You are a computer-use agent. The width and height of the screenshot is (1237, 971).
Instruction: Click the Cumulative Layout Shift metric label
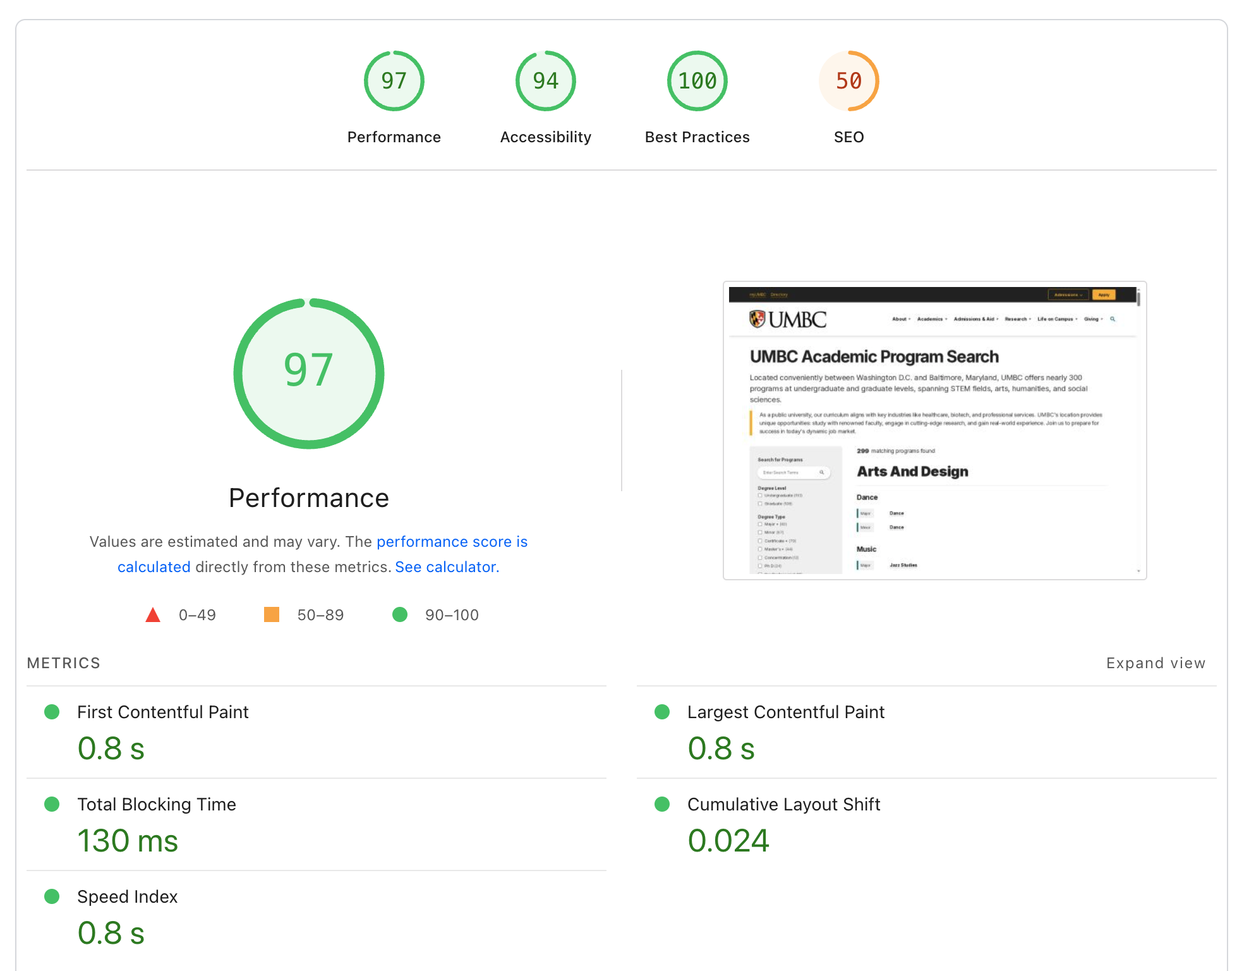click(783, 805)
